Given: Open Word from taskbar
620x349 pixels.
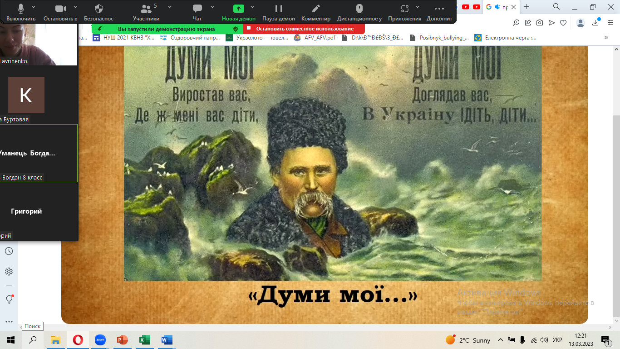Looking at the screenshot, I should pos(167,340).
